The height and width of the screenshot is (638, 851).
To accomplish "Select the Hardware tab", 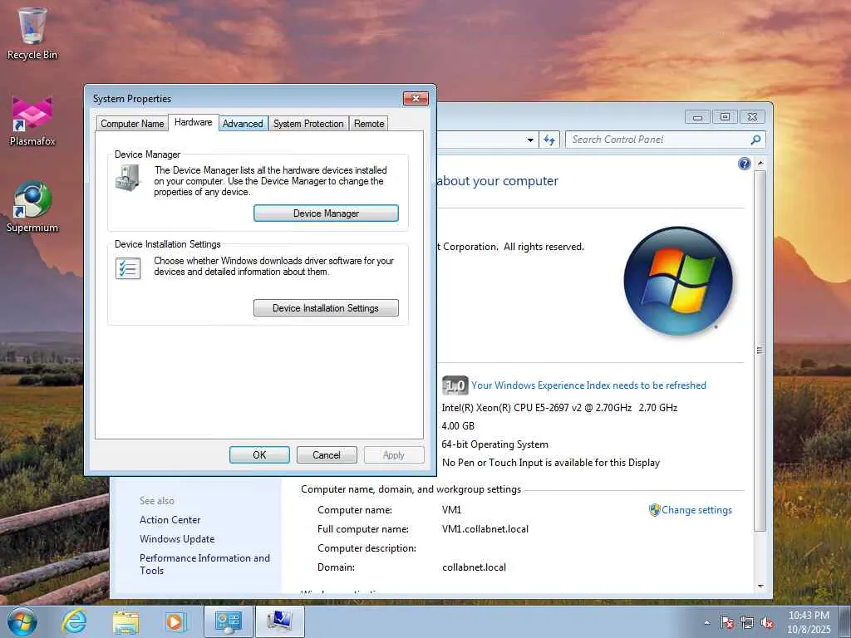I will pyautogui.click(x=193, y=123).
